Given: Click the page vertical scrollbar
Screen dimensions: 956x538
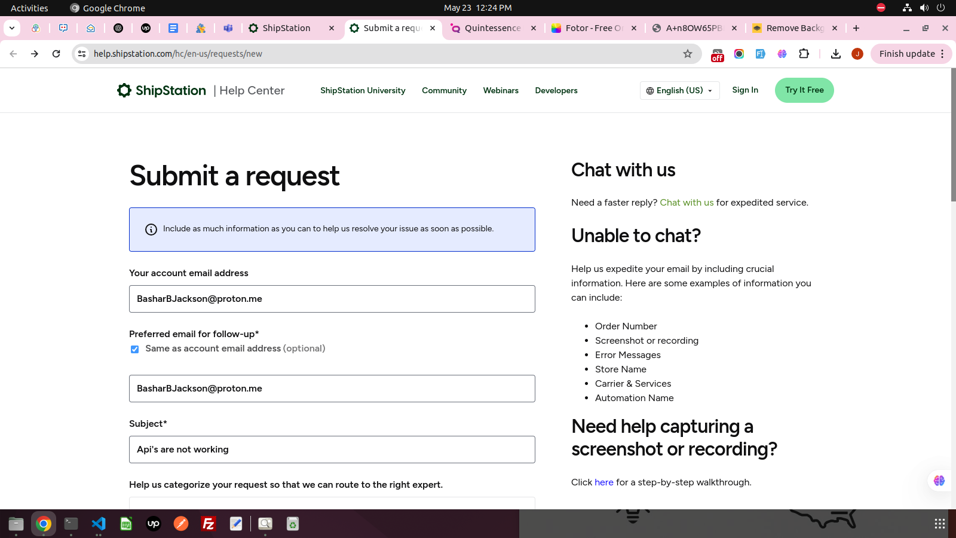Looking at the screenshot, I should click(x=953, y=134).
